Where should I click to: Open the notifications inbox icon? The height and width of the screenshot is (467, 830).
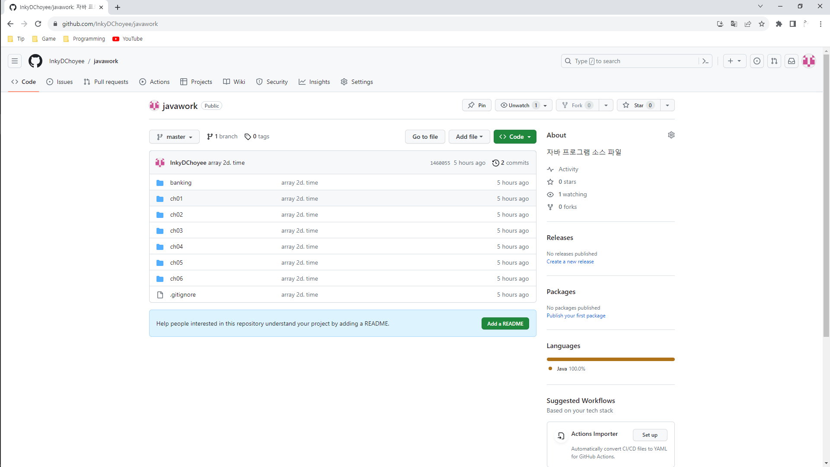tap(791, 61)
